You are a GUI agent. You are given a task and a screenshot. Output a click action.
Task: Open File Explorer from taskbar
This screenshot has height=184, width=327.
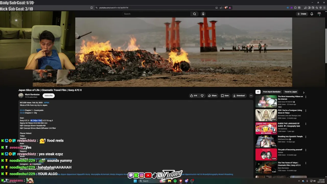(169, 181)
